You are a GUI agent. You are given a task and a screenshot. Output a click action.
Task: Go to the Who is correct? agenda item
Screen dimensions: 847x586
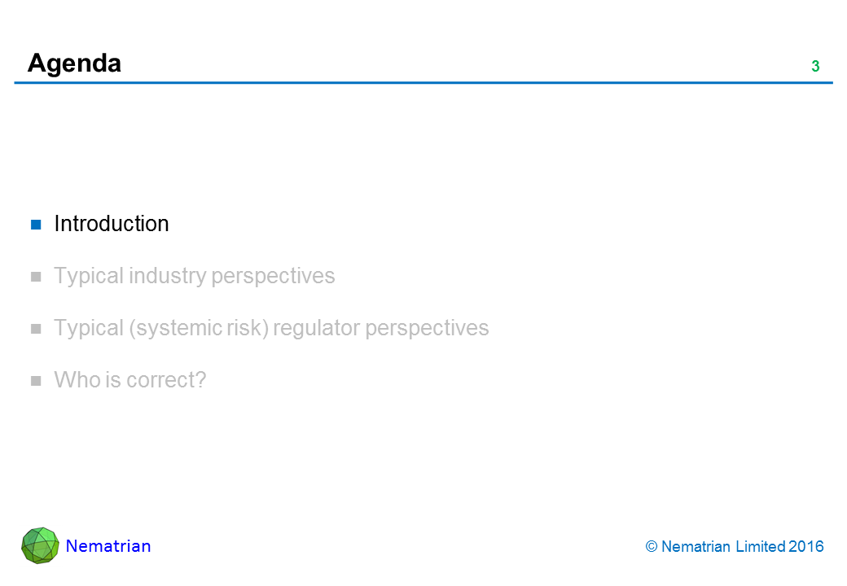pyautogui.click(x=129, y=379)
